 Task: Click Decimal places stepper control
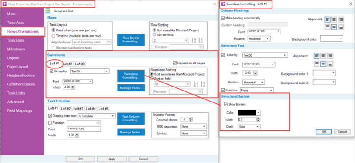tap(191, 119)
